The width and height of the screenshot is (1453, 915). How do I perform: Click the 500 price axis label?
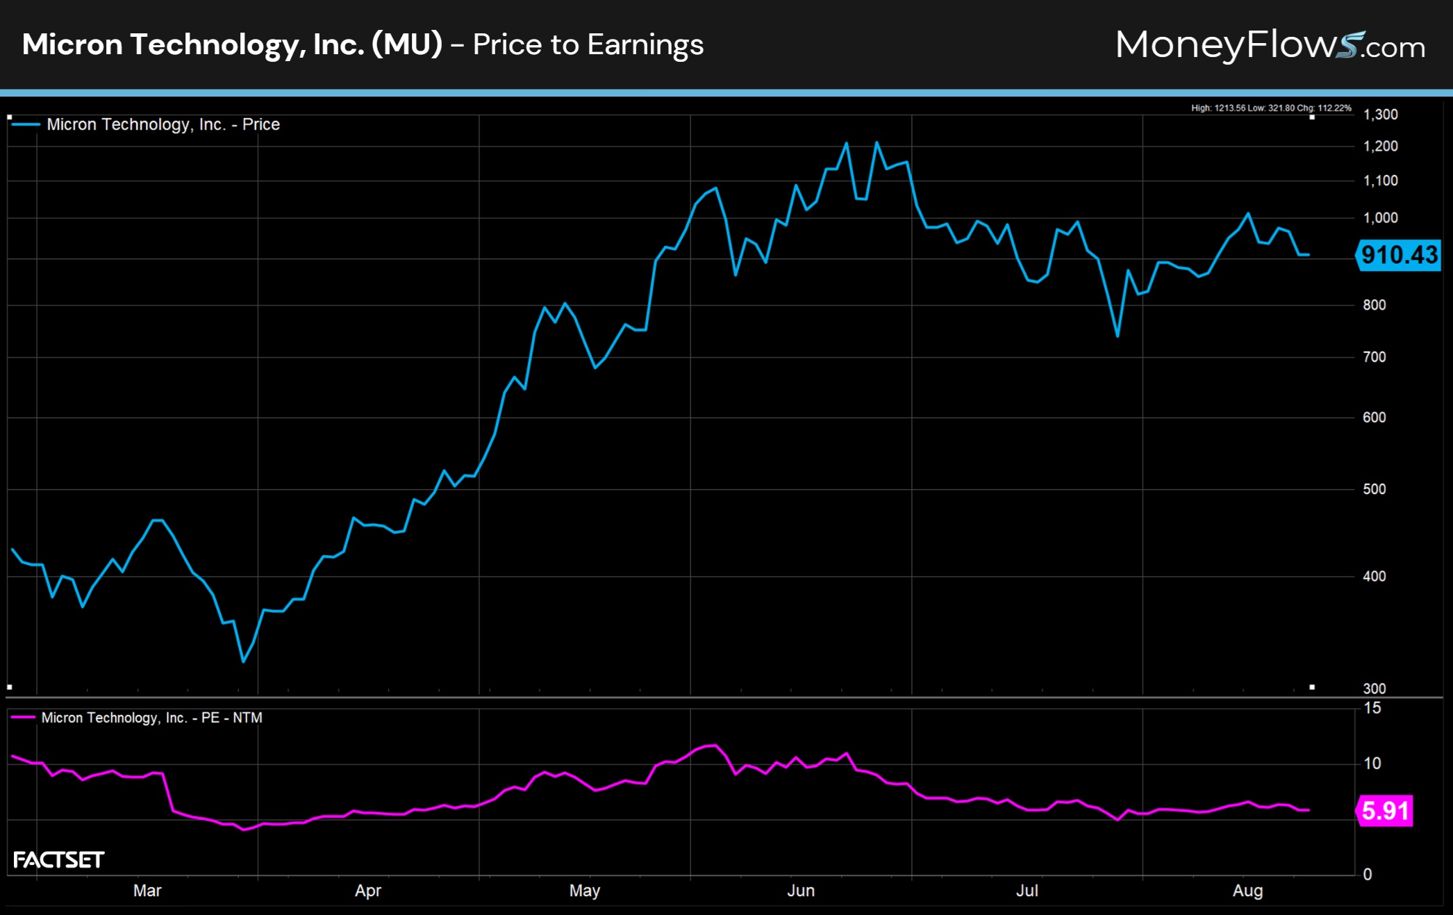pyautogui.click(x=1375, y=489)
